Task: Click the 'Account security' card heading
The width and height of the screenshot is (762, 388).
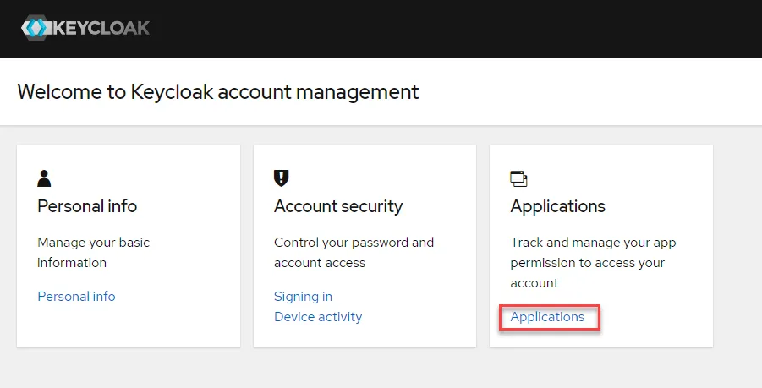Action: tap(338, 206)
